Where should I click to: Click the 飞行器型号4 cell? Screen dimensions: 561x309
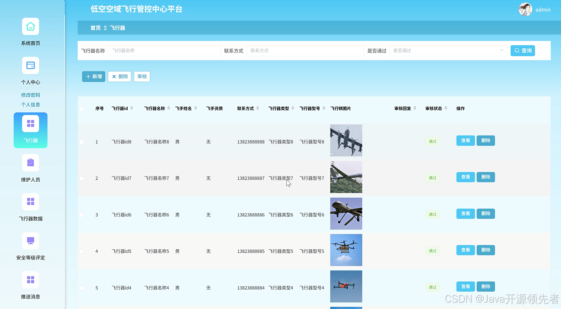(x=312, y=288)
